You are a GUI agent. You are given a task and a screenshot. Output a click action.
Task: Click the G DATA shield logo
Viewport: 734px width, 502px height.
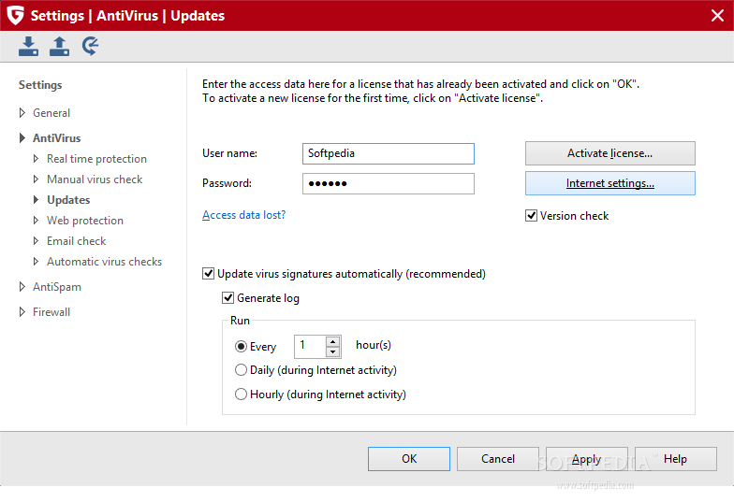pos(15,15)
